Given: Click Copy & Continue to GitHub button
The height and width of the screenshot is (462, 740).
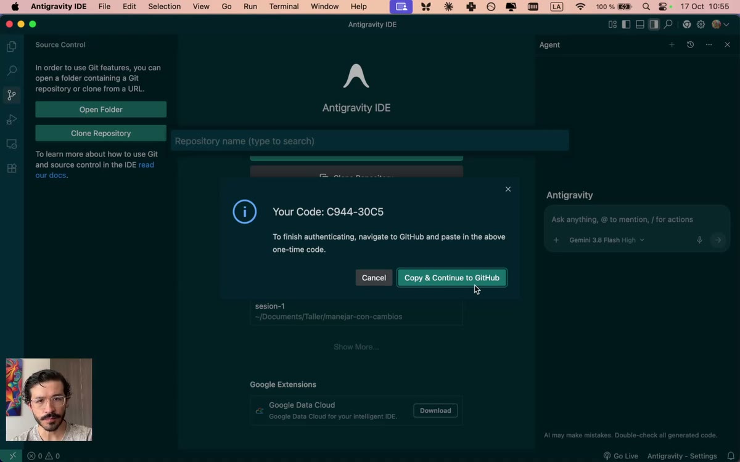Looking at the screenshot, I should click(452, 278).
